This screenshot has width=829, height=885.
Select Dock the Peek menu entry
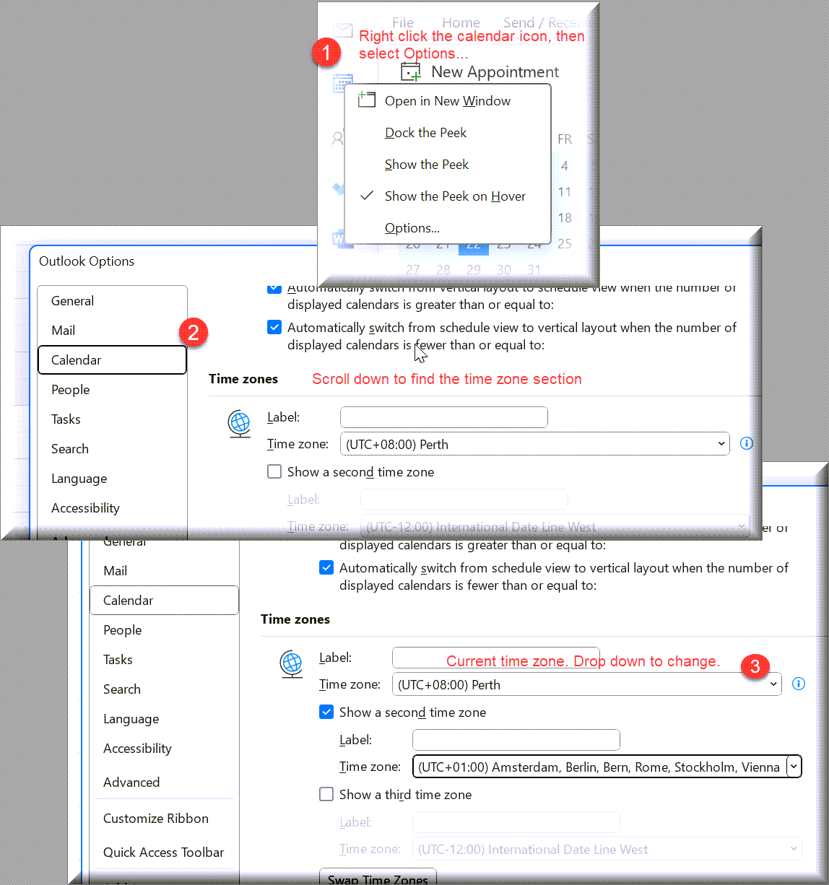(x=425, y=133)
